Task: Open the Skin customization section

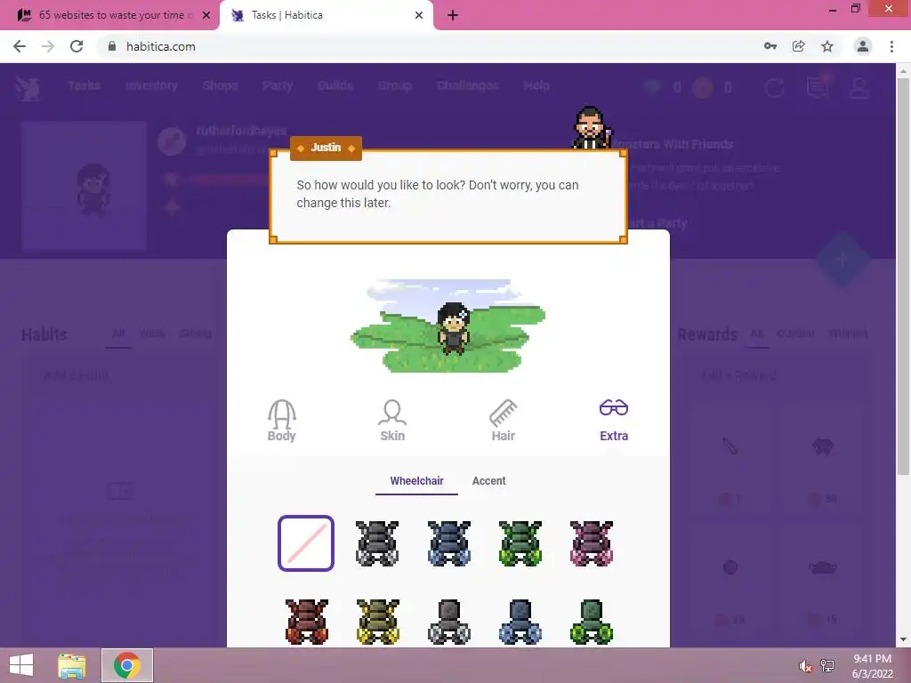Action: 392,421
